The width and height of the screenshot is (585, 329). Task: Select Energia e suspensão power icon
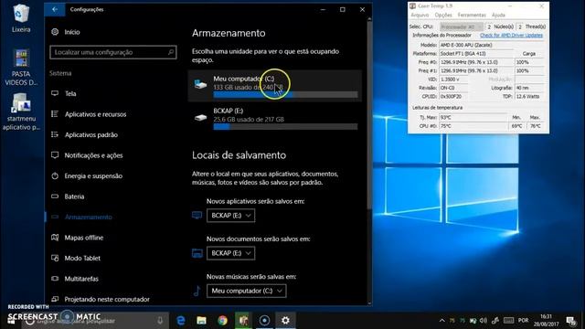[55, 175]
